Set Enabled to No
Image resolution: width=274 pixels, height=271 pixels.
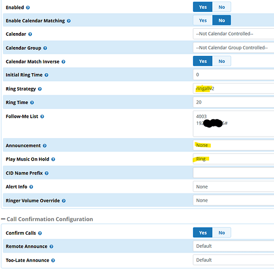pyautogui.click(x=222, y=7)
